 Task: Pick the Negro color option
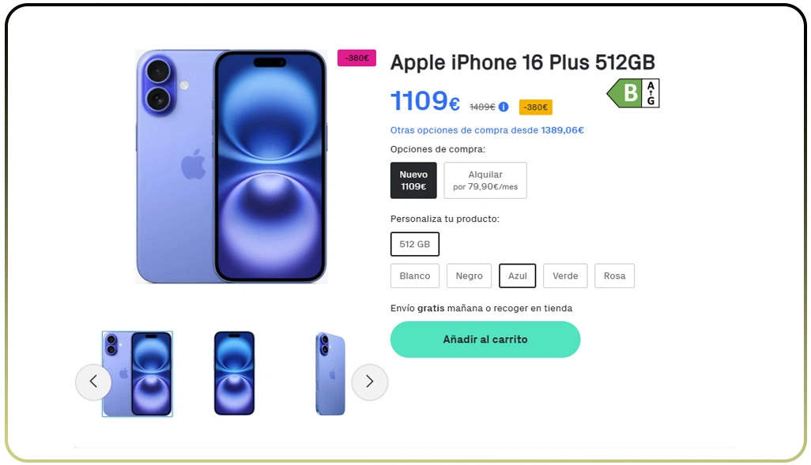pyautogui.click(x=469, y=276)
